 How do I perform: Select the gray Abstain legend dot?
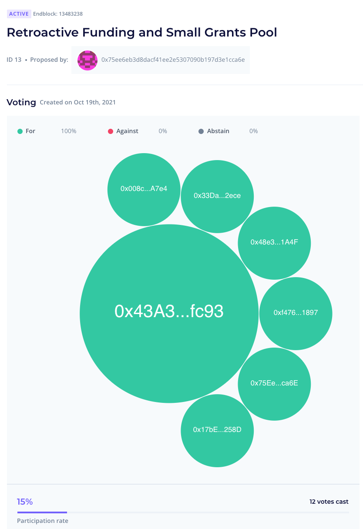pos(201,131)
